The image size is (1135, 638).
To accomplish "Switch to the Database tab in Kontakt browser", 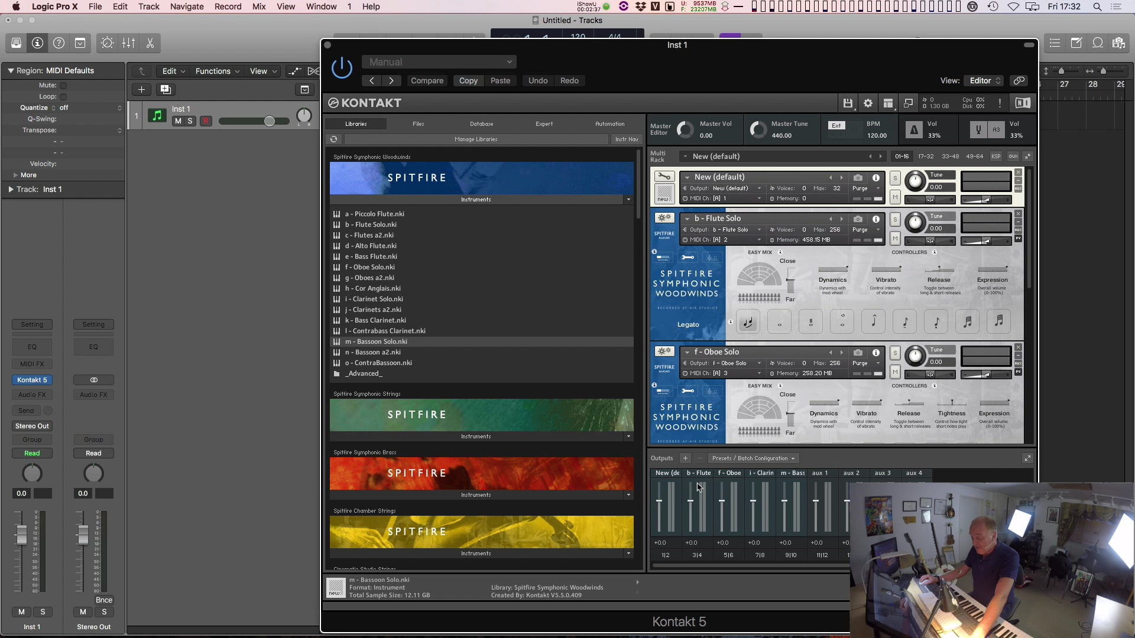I will tap(482, 124).
